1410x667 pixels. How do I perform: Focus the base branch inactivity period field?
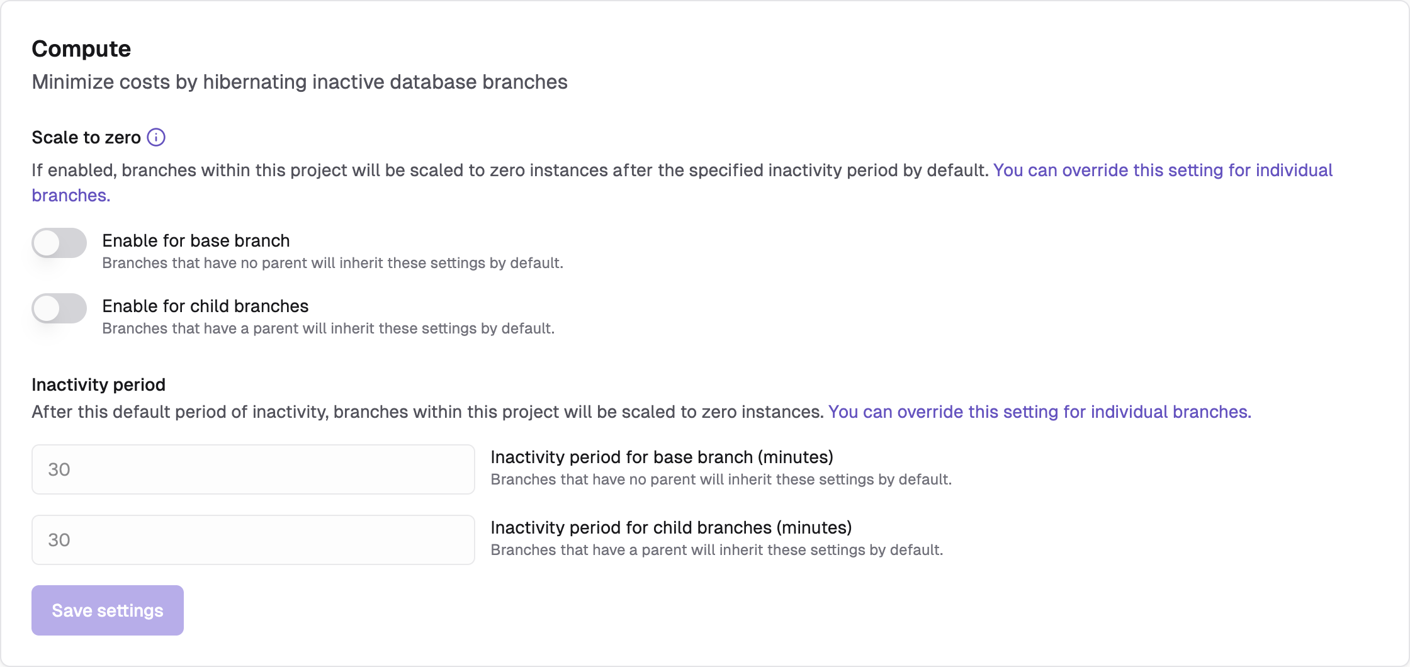(x=253, y=469)
